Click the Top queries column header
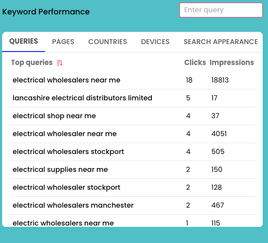The width and height of the screenshot is (268, 243). coord(31,63)
